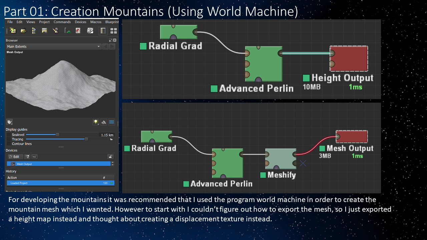Click the Open World folder icon
The height and width of the screenshot is (240, 427).
(23, 31)
